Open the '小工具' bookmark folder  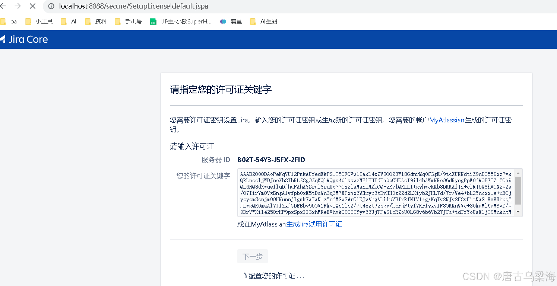39,22
